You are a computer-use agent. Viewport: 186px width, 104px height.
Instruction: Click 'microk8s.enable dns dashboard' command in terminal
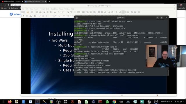click(108, 54)
